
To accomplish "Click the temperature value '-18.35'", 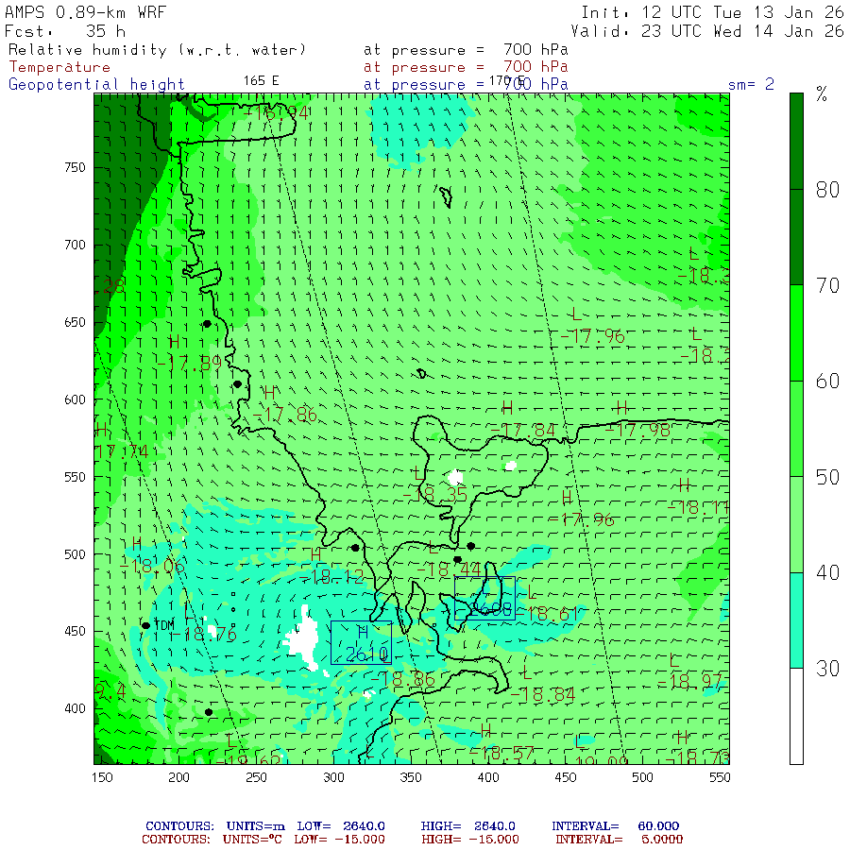I will click(435, 494).
